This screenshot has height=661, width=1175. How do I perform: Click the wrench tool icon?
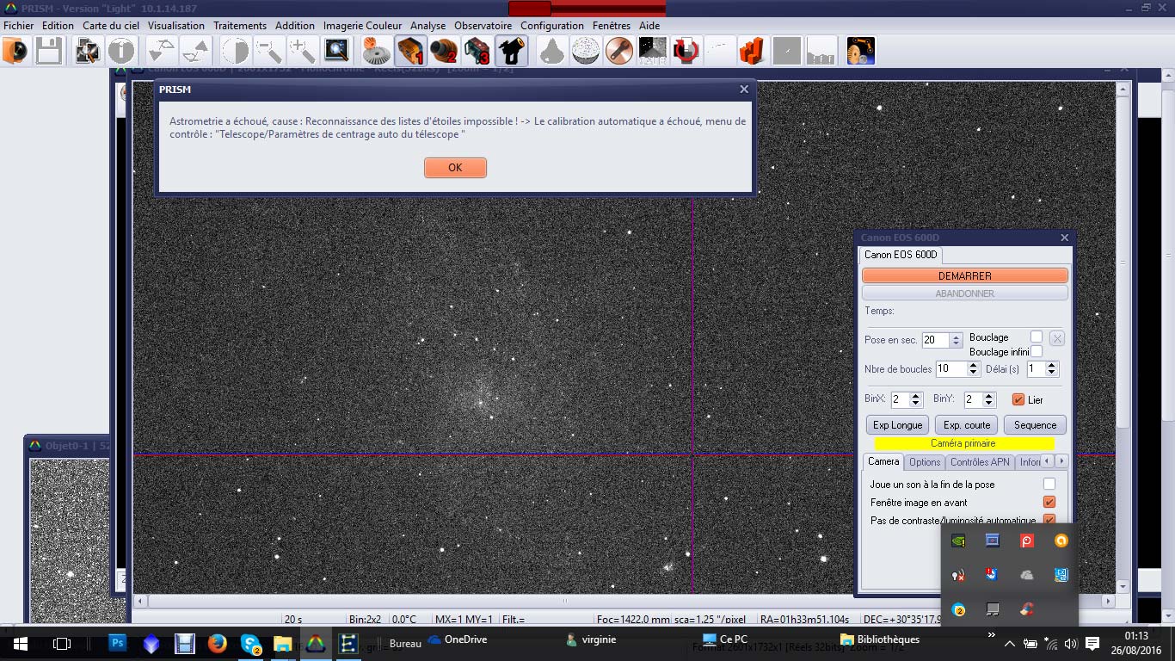[618, 52]
